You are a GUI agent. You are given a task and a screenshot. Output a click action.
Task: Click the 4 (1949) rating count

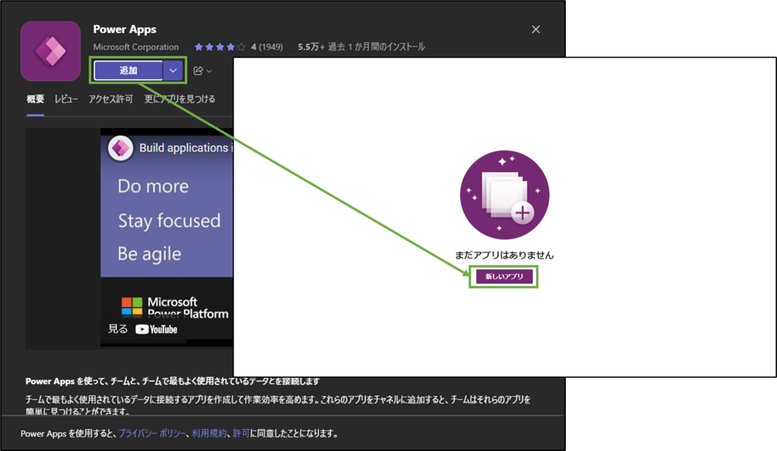267,47
